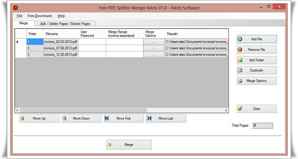Click the Move Up button label
The image size is (298, 159).
39,118
